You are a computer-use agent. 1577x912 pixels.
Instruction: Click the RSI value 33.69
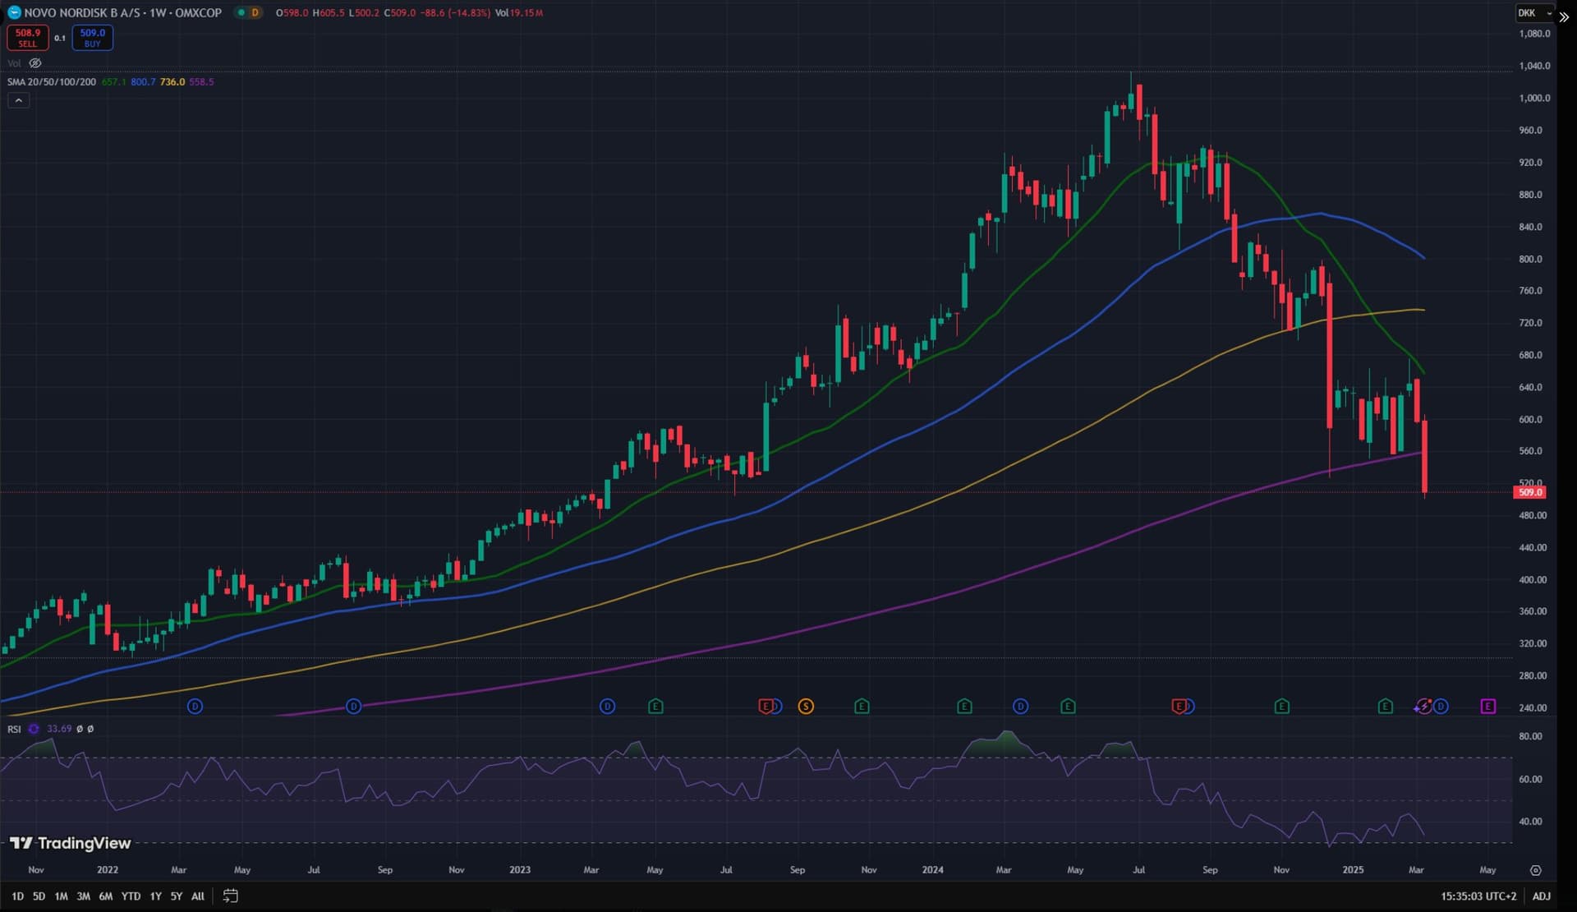59,729
